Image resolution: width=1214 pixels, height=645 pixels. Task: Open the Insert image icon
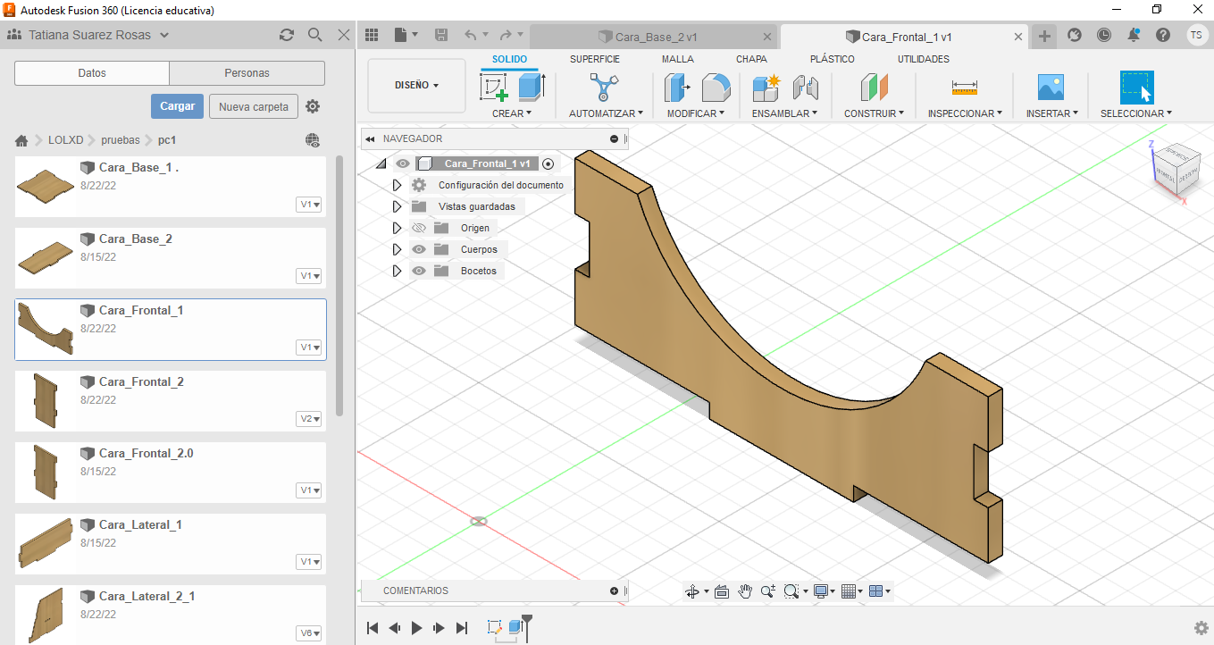[x=1051, y=88]
